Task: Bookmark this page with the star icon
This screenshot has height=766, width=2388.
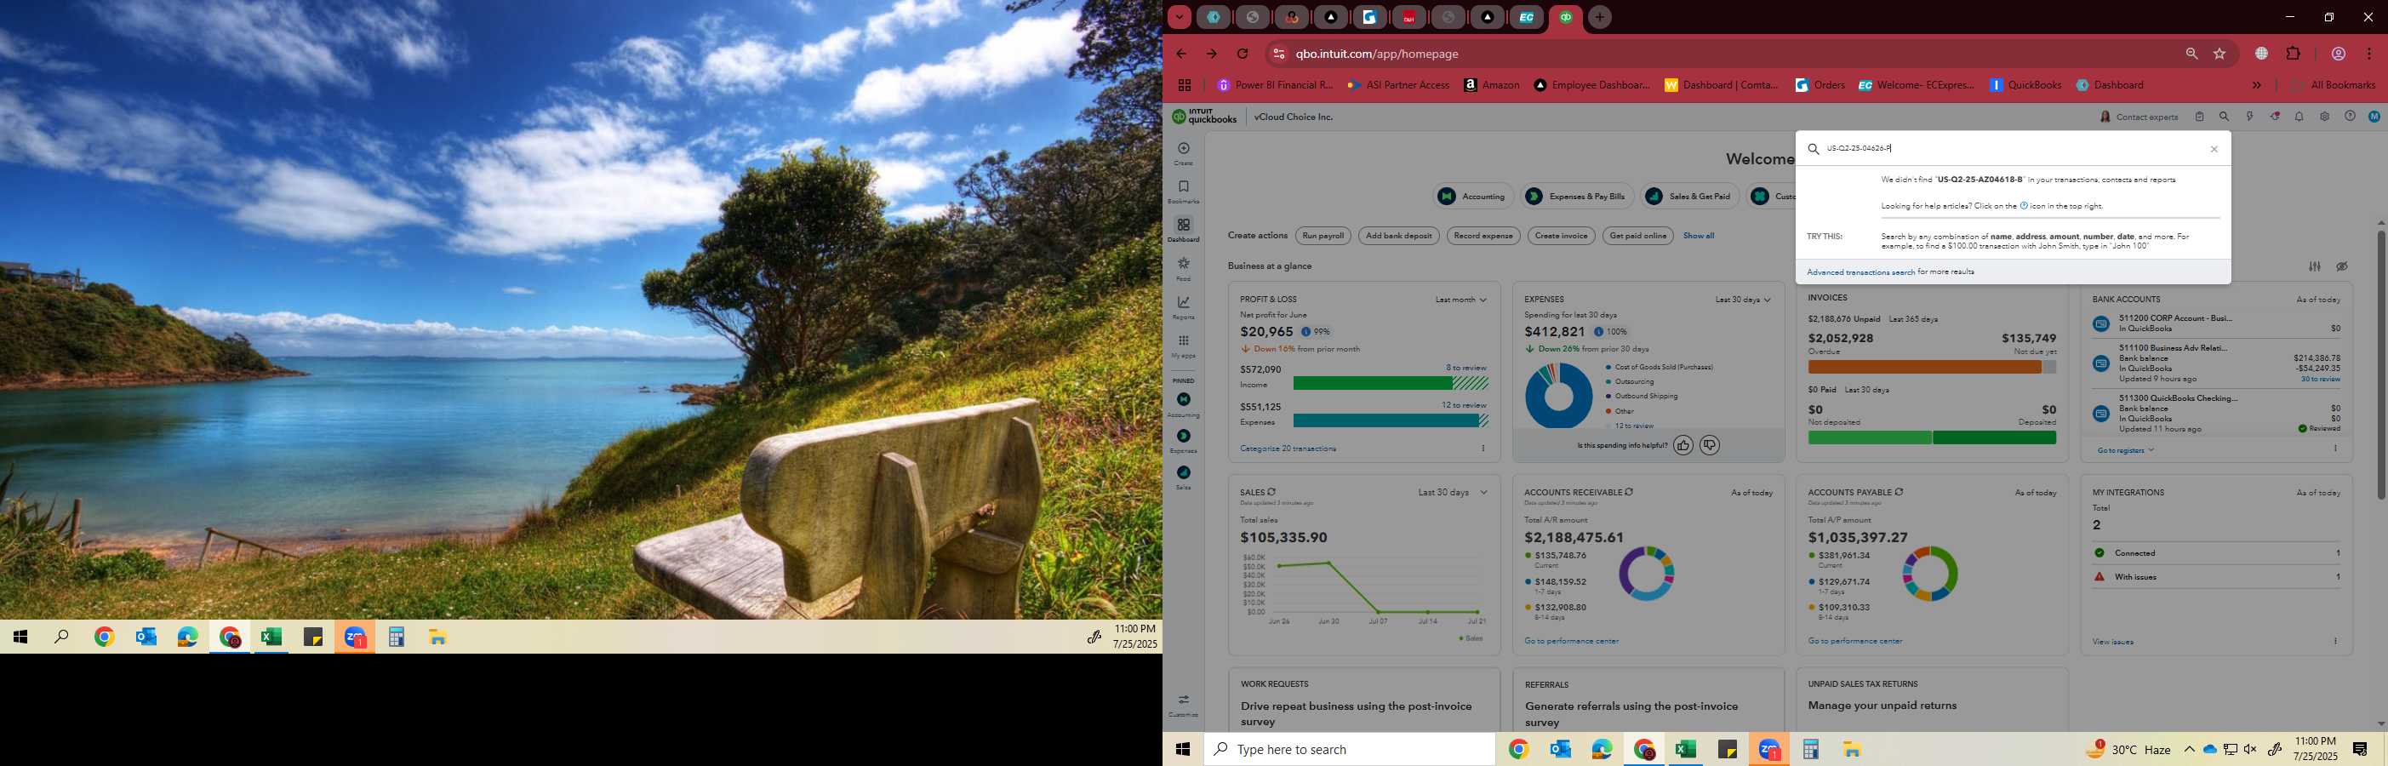Action: click(x=2219, y=54)
